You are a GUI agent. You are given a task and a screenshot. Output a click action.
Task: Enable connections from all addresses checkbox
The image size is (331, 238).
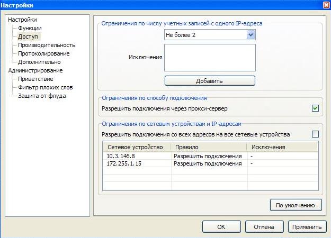tap(315, 134)
